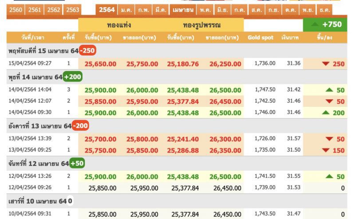Select the 2561 year tab
355x219 pixels.
35,10
